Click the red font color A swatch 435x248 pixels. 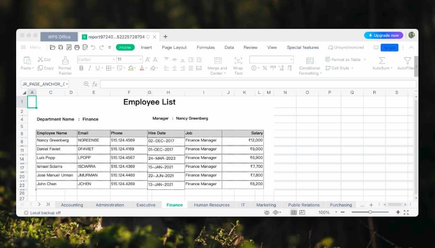(142, 68)
